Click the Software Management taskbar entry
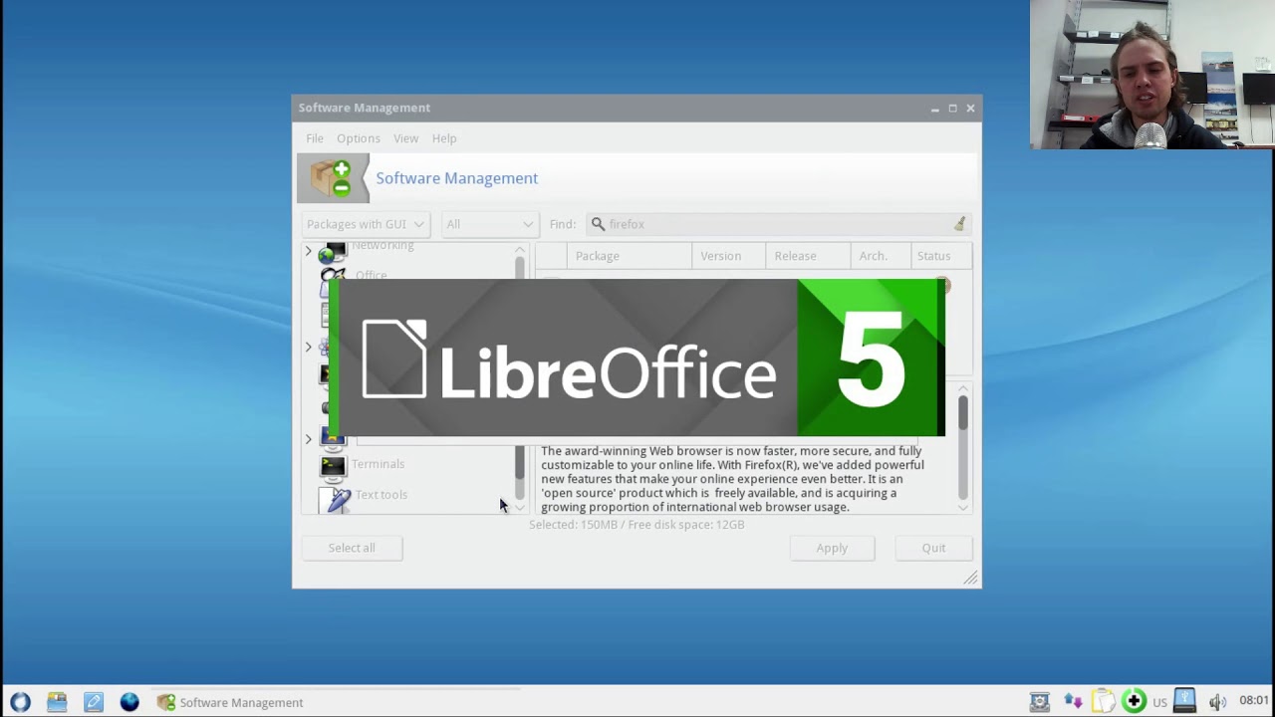This screenshot has height=717, width=1275. click(230, 702)
